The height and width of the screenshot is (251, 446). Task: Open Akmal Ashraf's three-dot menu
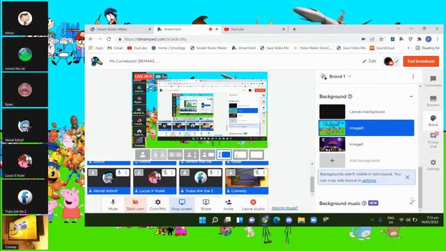coord(125,172)
